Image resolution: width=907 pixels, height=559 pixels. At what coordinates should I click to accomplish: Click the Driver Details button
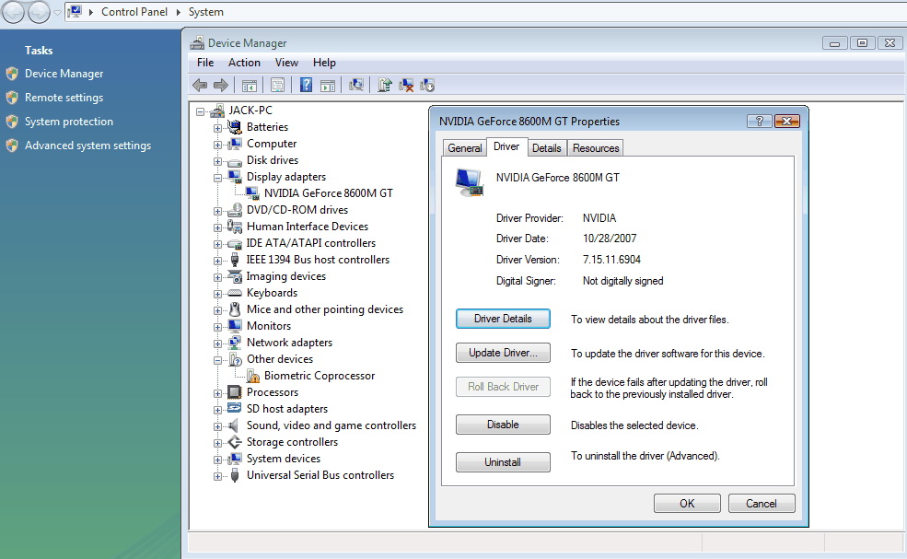(x=503, y=319)
